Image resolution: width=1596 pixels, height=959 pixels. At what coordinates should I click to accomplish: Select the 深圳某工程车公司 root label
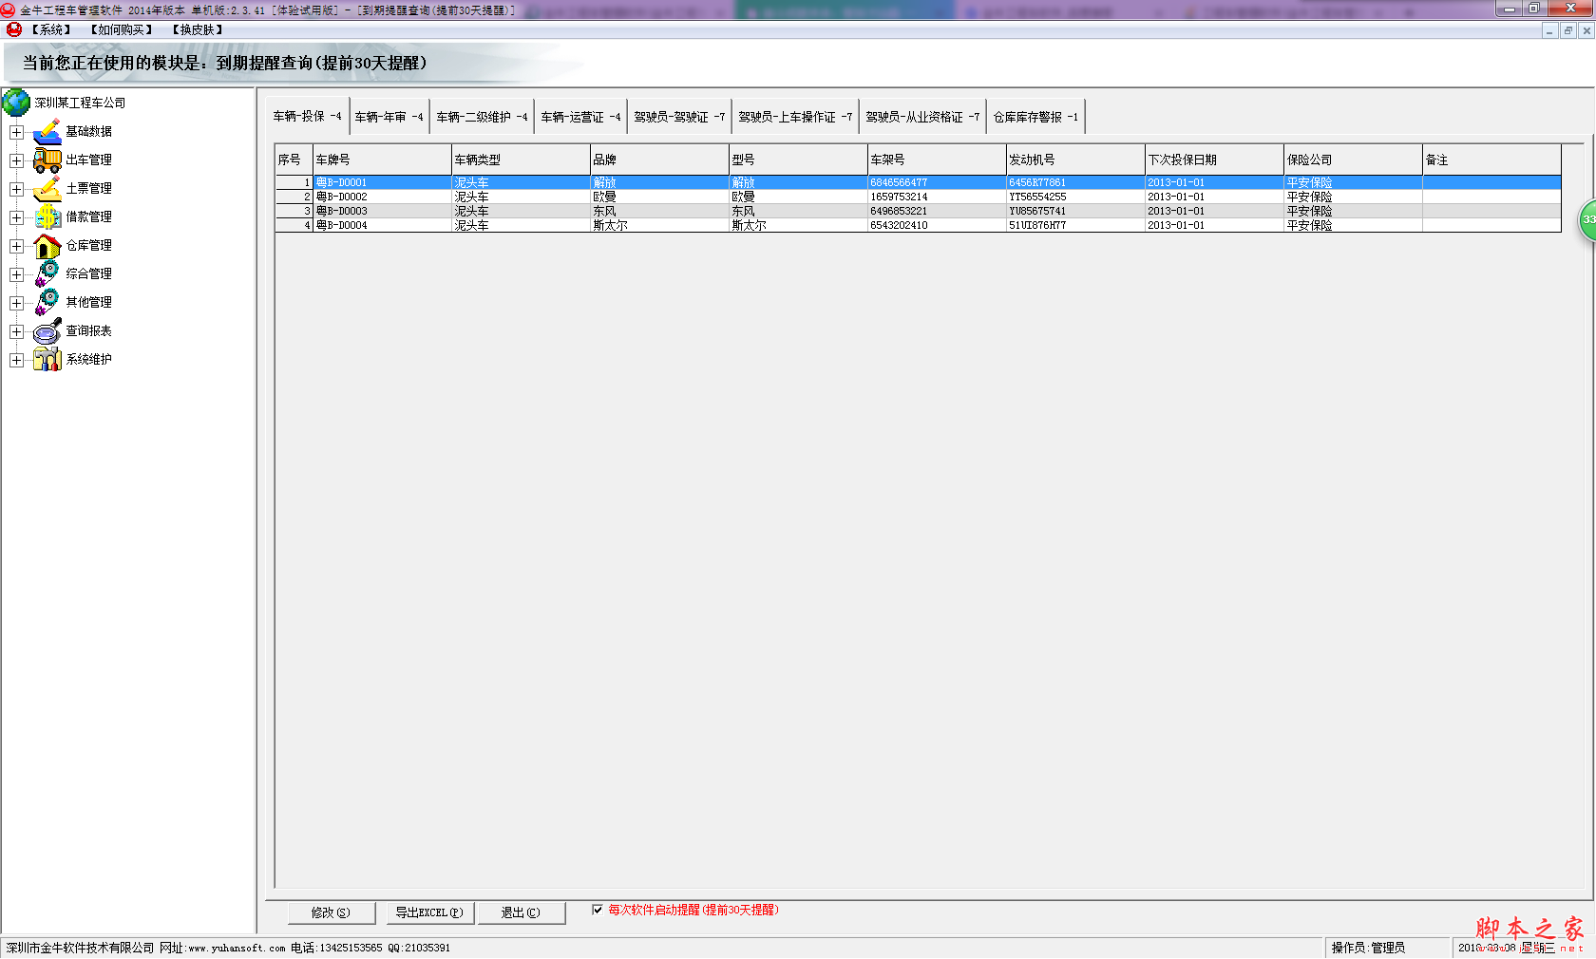click(80, 103)
